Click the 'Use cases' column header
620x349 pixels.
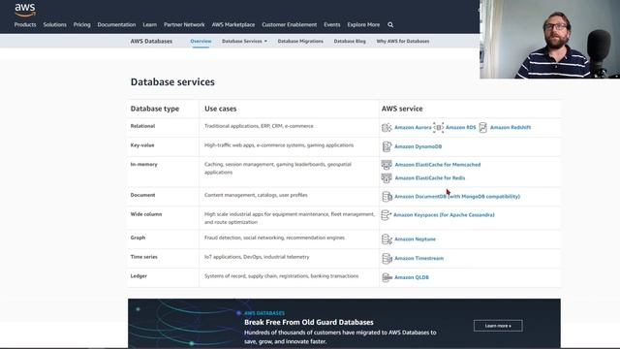pyautogui.click(x=220, y=109)
